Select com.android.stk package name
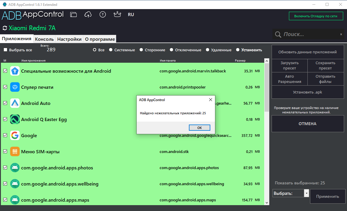This screenshot has height=211, width=347. pos(174,152)
